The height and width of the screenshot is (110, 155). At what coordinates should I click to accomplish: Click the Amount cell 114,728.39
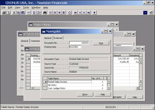tap(121, 59)
